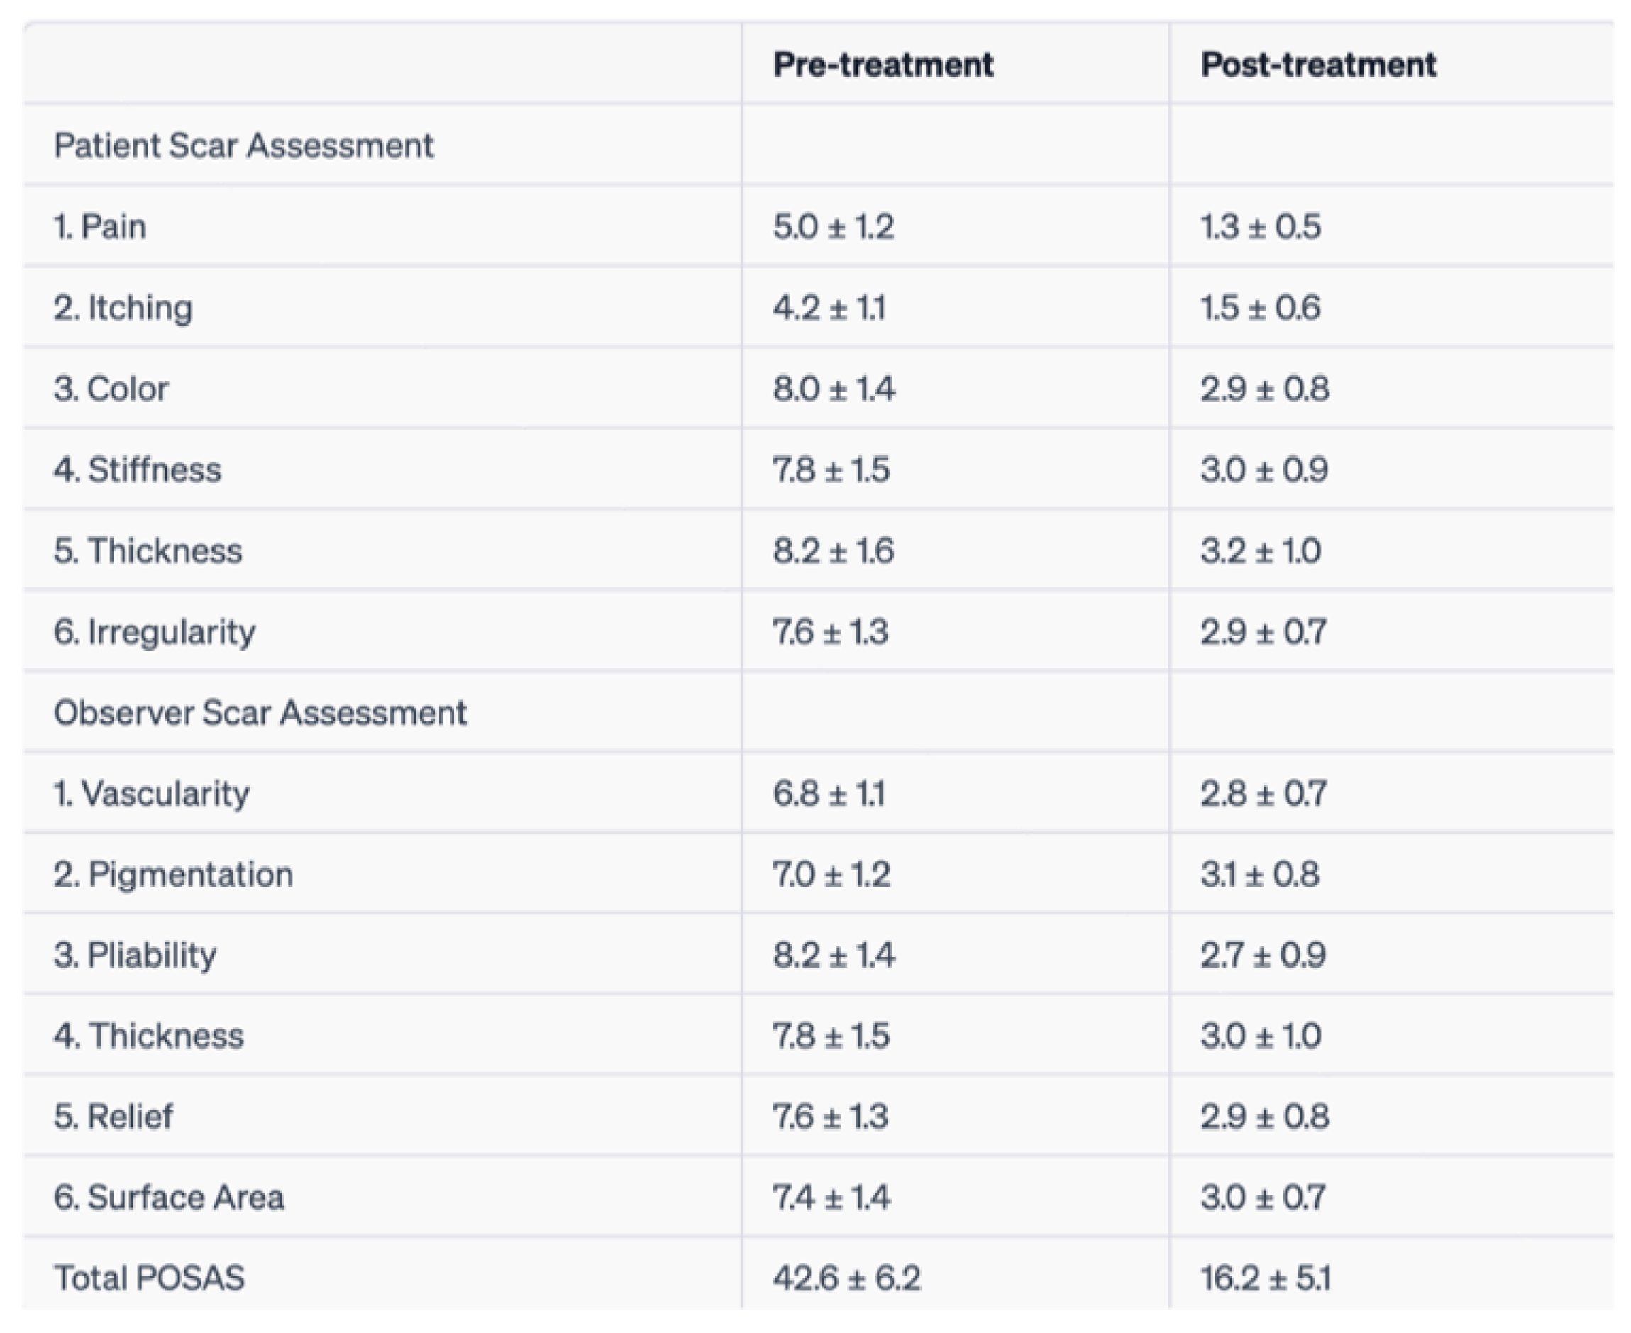
Task: Click the Total POSAS post-treatment value 16.2 ± 5.1
Action: pyautogui.click(x=1265, y=1278)
